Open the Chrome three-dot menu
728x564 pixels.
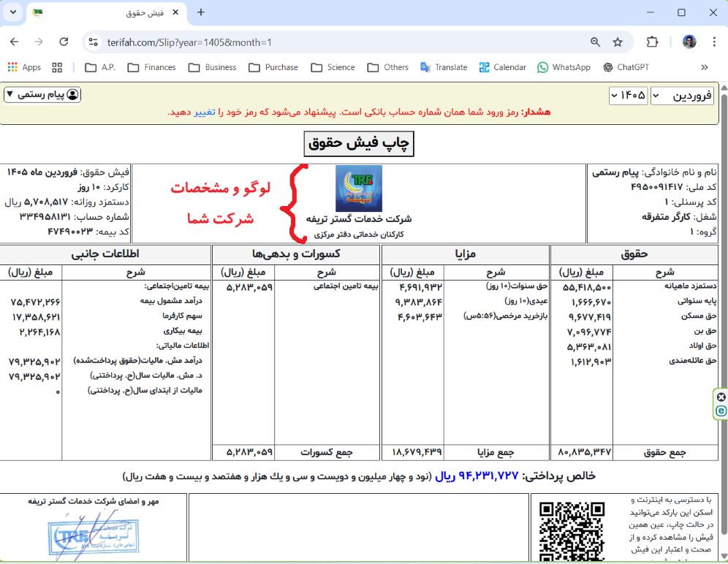714,42
